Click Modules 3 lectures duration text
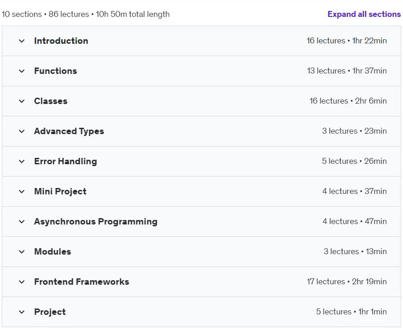 click(355, 251)
